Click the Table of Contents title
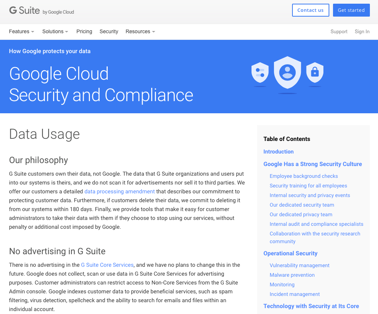This screenshot has height=314, width=378. 287,139
